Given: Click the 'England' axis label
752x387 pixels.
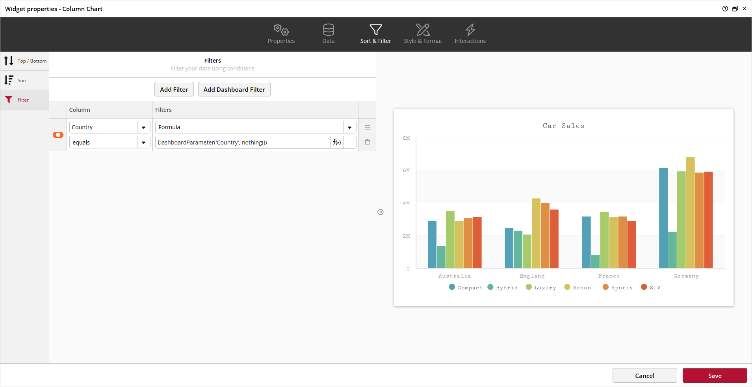Looking at the screenshot, I should (x=532, y=276).
